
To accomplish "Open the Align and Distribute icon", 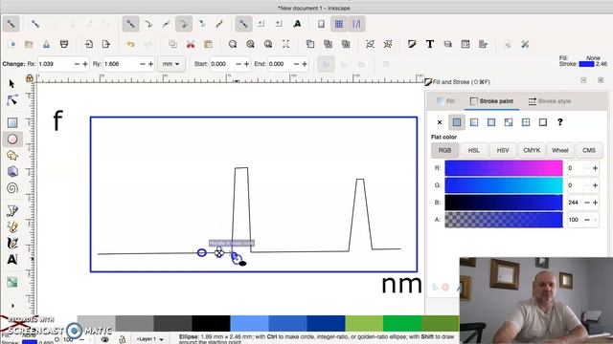I will (483, 45).
